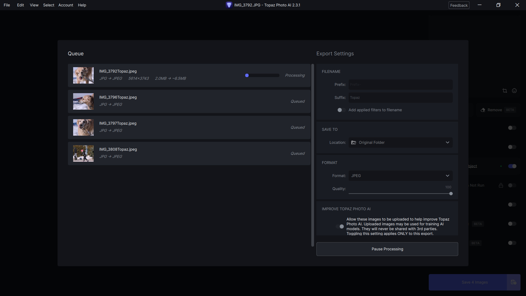
Task: Open the Account menu
Action: pyautogui.click(x=66, y=5)
